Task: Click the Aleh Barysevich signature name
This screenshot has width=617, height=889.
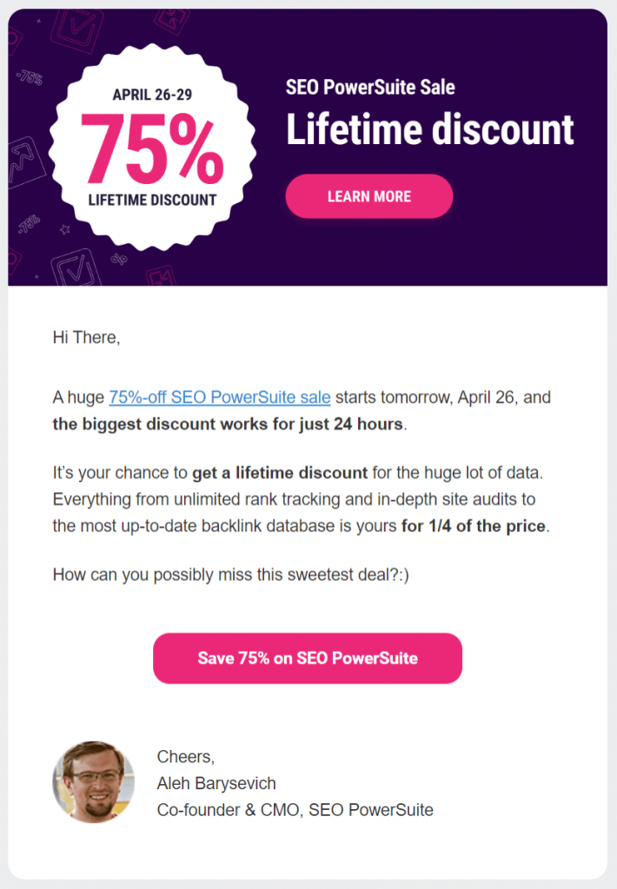Action: point(216,784)
